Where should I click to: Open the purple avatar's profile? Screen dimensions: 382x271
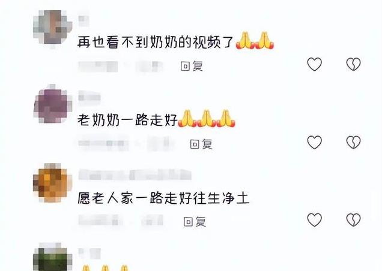53,104
